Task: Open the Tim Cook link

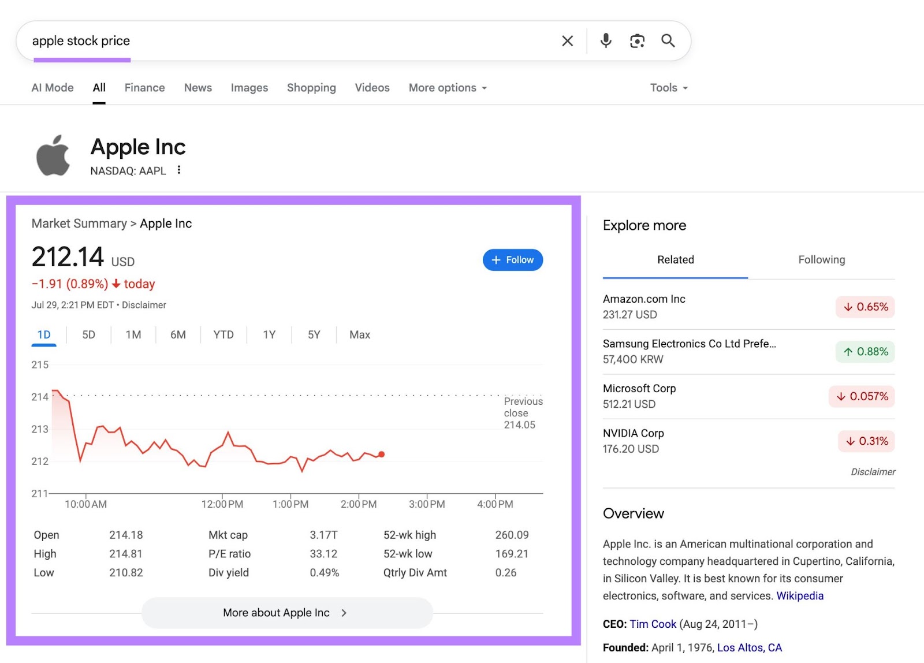Action: (x=653, y=624)
